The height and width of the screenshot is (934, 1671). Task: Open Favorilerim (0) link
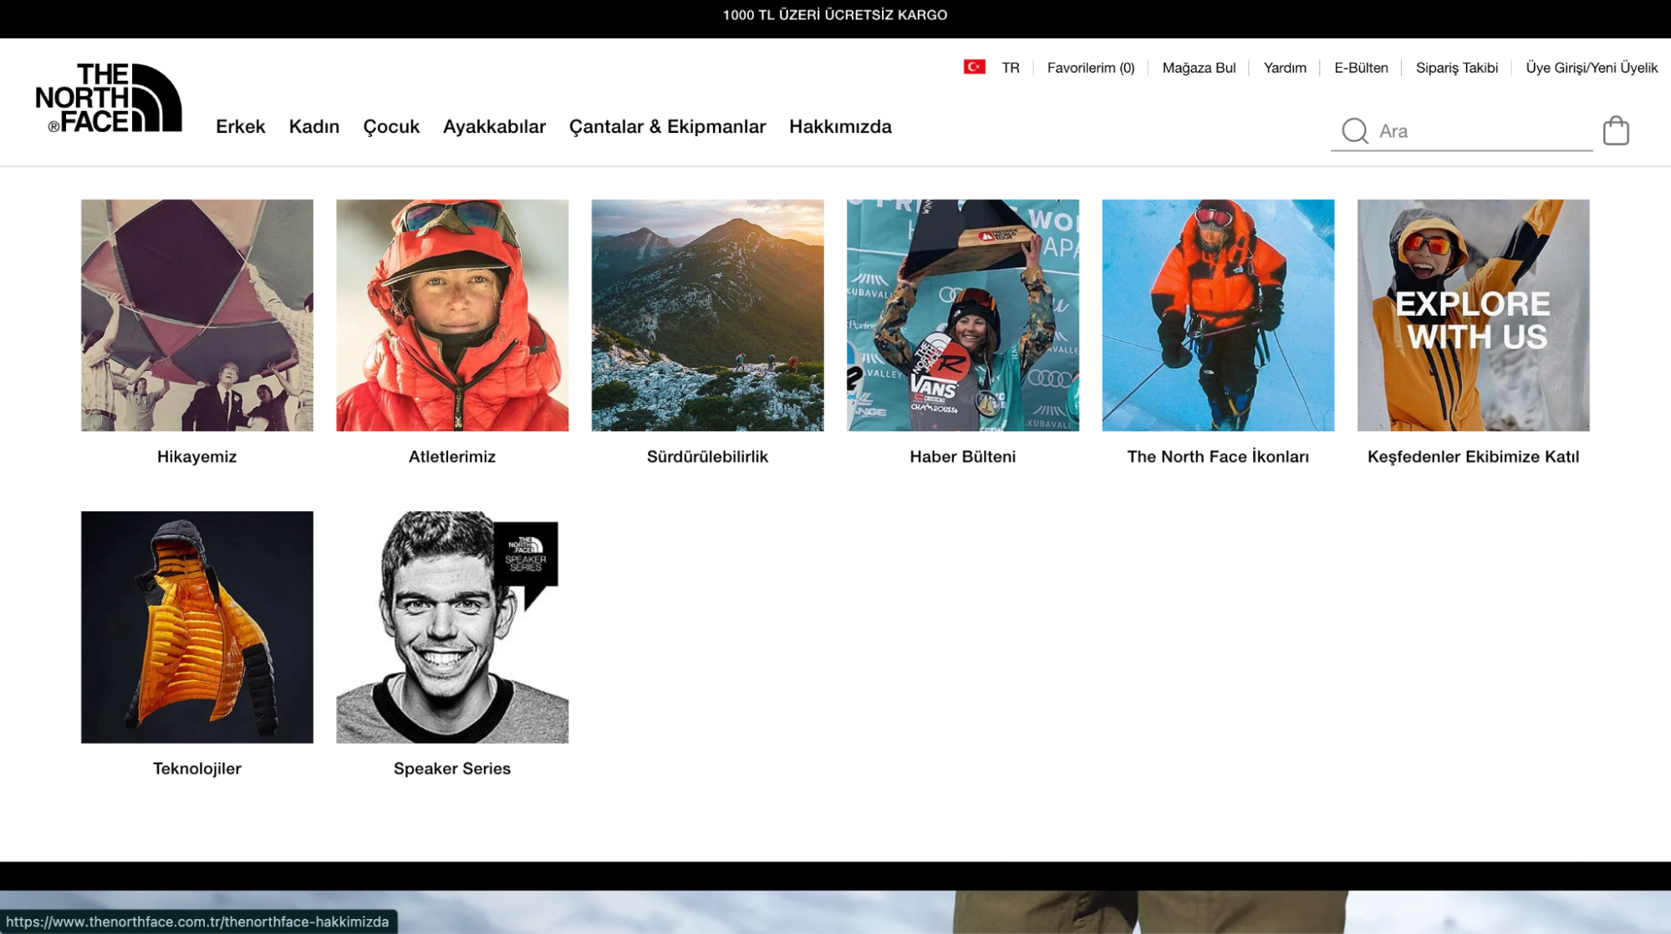click(x=1090, y=68)
